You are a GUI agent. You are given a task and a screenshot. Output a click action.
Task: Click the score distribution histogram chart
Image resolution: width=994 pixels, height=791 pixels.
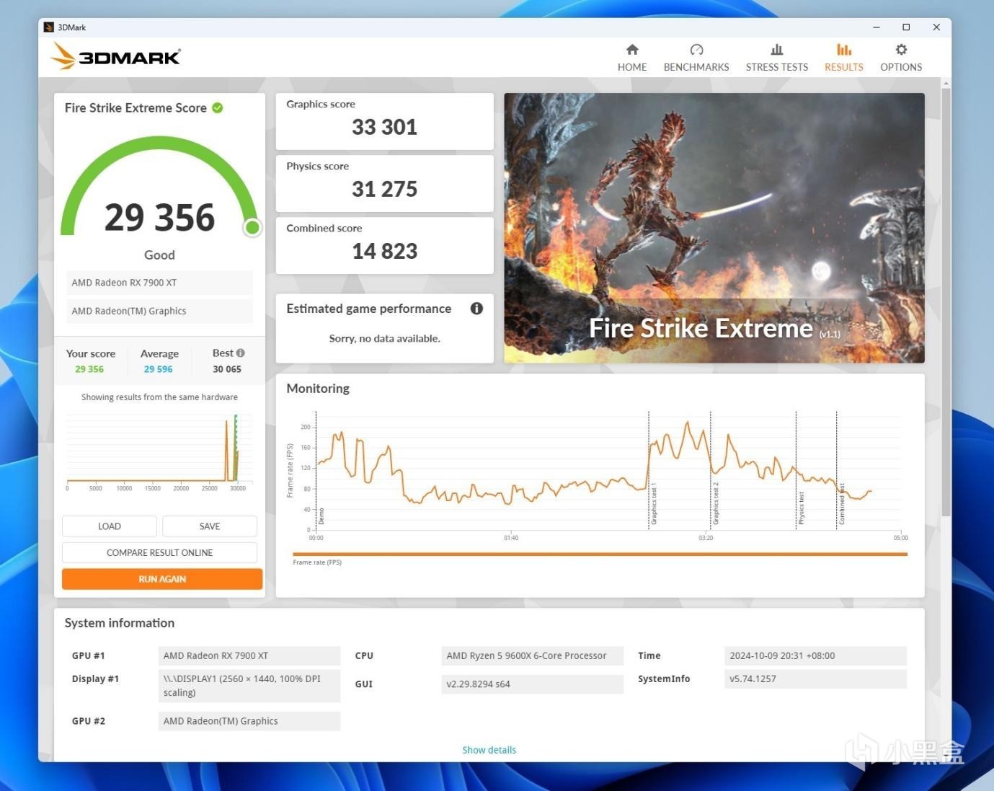pyautogui.click(x=159, y=451)
